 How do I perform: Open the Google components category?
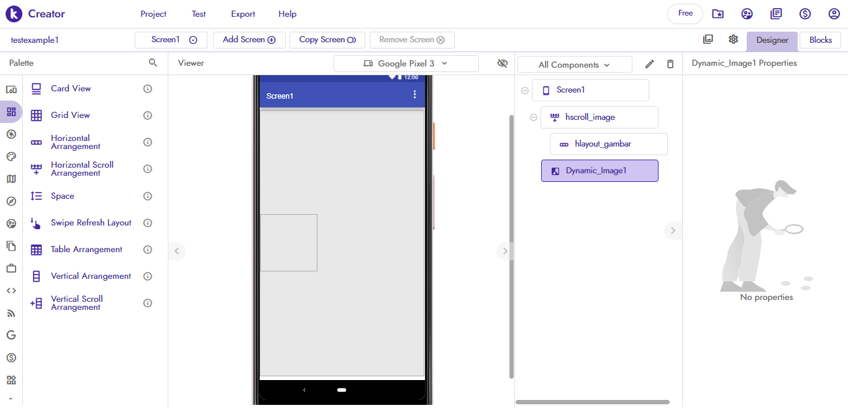click(11, 335)
